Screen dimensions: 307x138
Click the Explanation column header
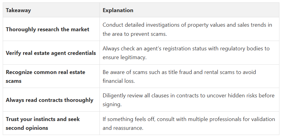click(x=118, y=10)
